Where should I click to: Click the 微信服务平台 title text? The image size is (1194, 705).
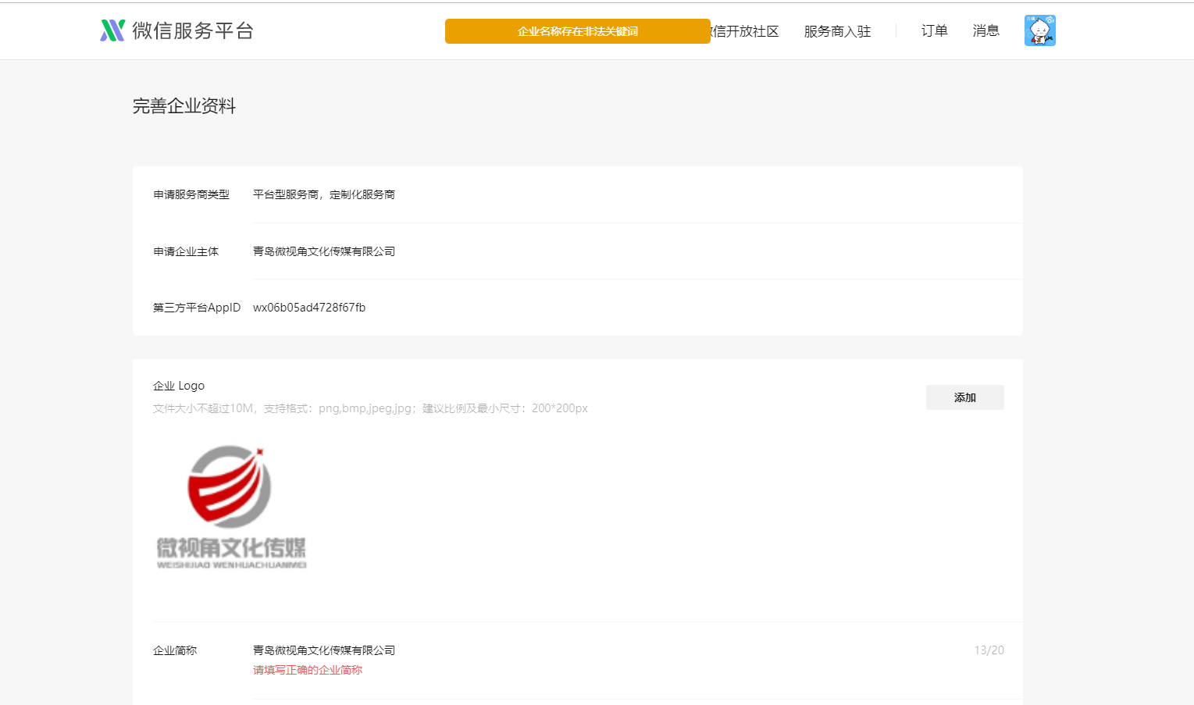click(x=193, y=30)
